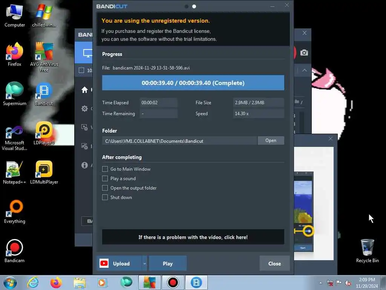Open Notepad++ desktop shortcut
386x290 pixels.
pyautogui.click(x=15, y=172)
